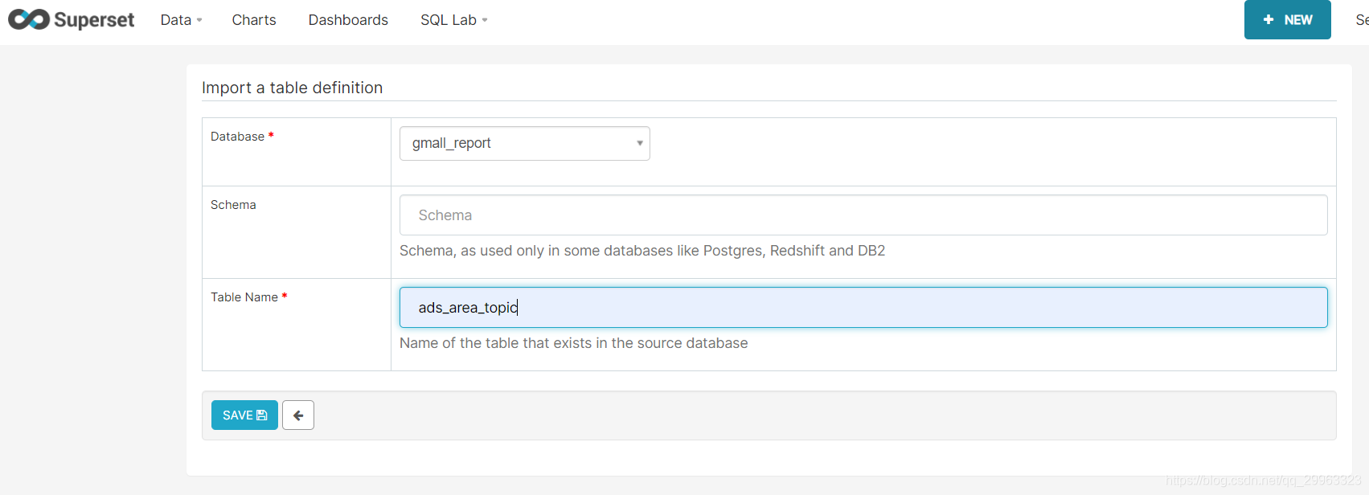Go to the Charts page
Image resolution: width=1369 pixels, height=495 pixels.
[254, 20]
